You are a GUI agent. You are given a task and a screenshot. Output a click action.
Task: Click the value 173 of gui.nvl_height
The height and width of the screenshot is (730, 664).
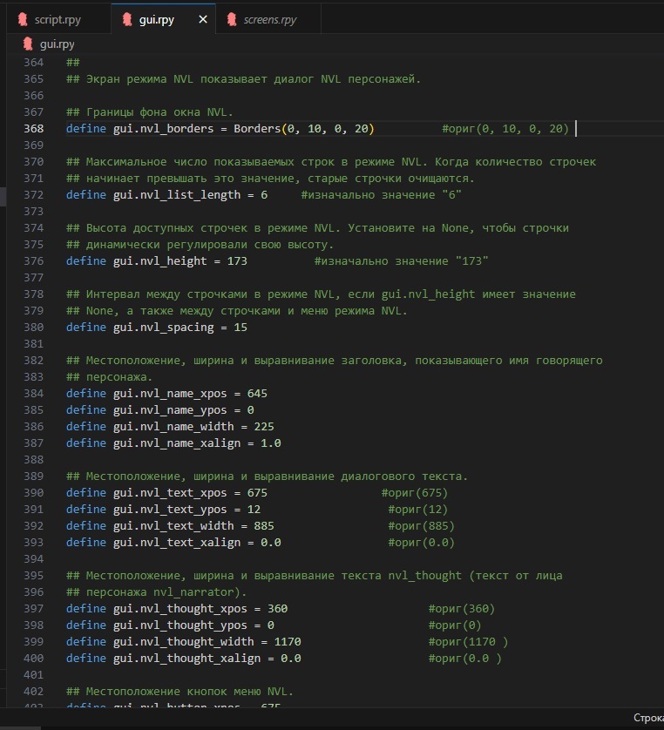(x=237, y=261)
